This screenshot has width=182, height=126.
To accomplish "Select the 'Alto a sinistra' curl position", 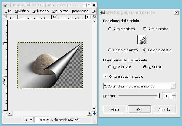I will [110, 29].
